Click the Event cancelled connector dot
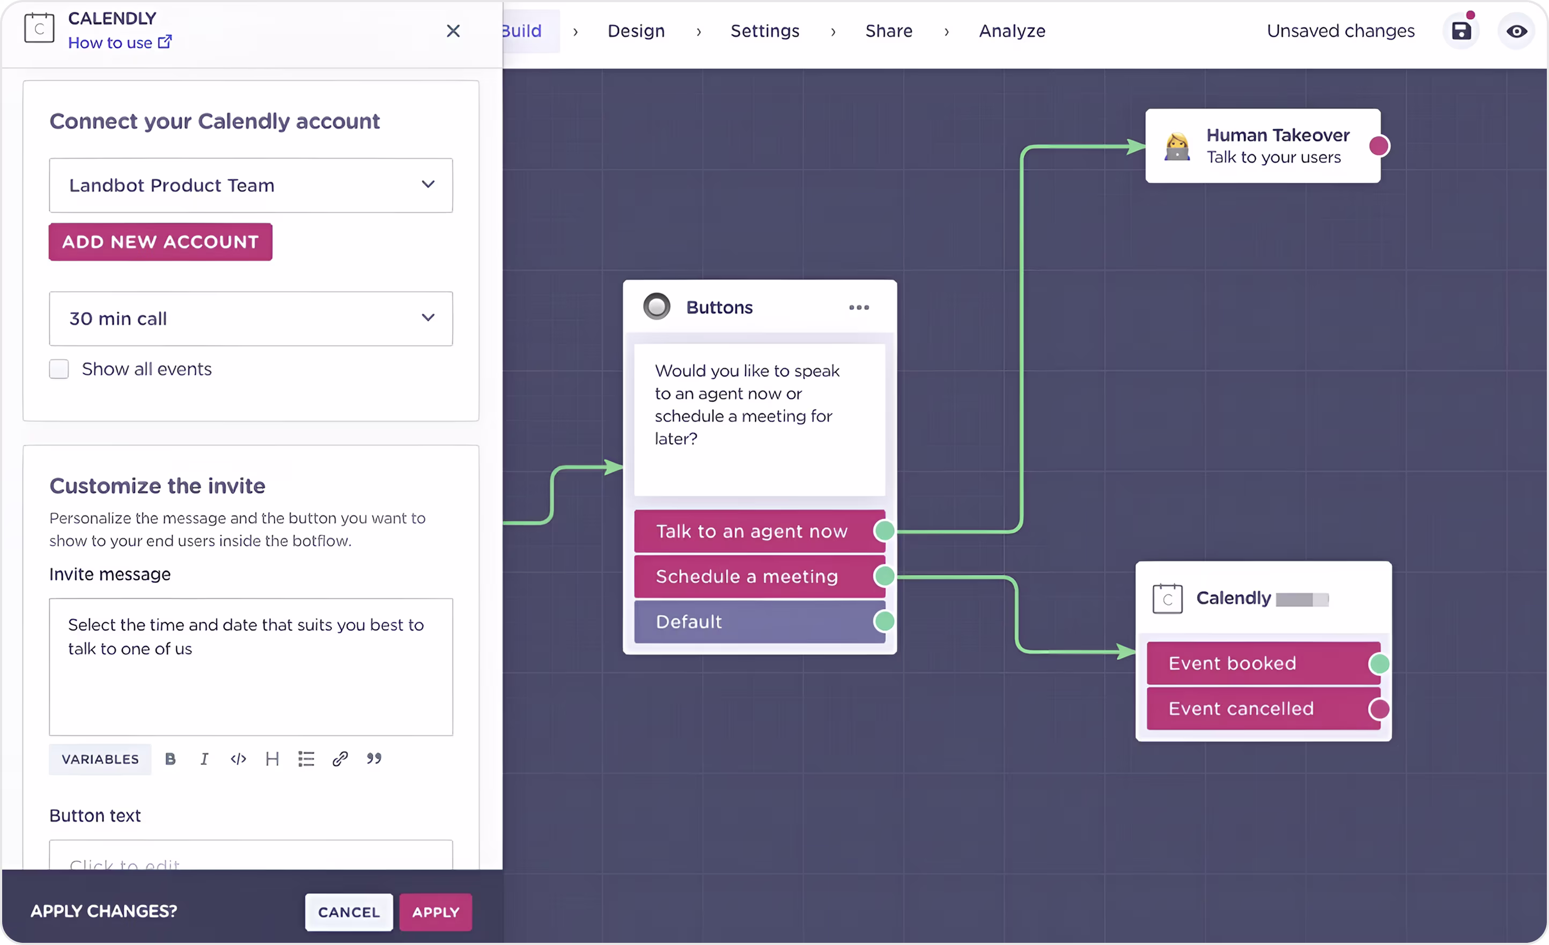1549x945 pixels. pos(1380,709)
